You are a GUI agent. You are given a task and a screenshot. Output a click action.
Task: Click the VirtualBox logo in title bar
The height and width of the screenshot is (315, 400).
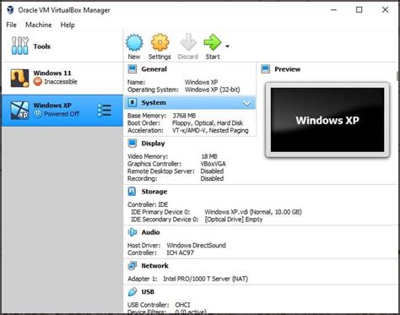point(10,10)
